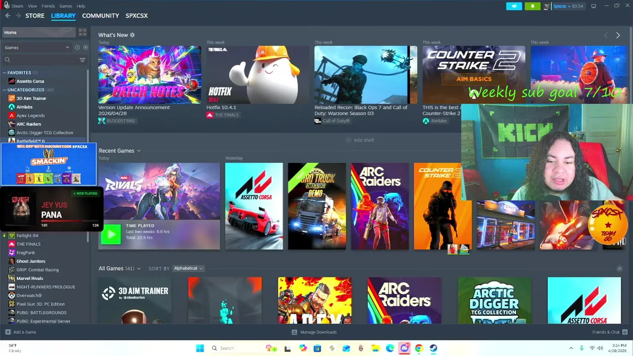Select Apex Legends in game list

(x=31, y=116)
